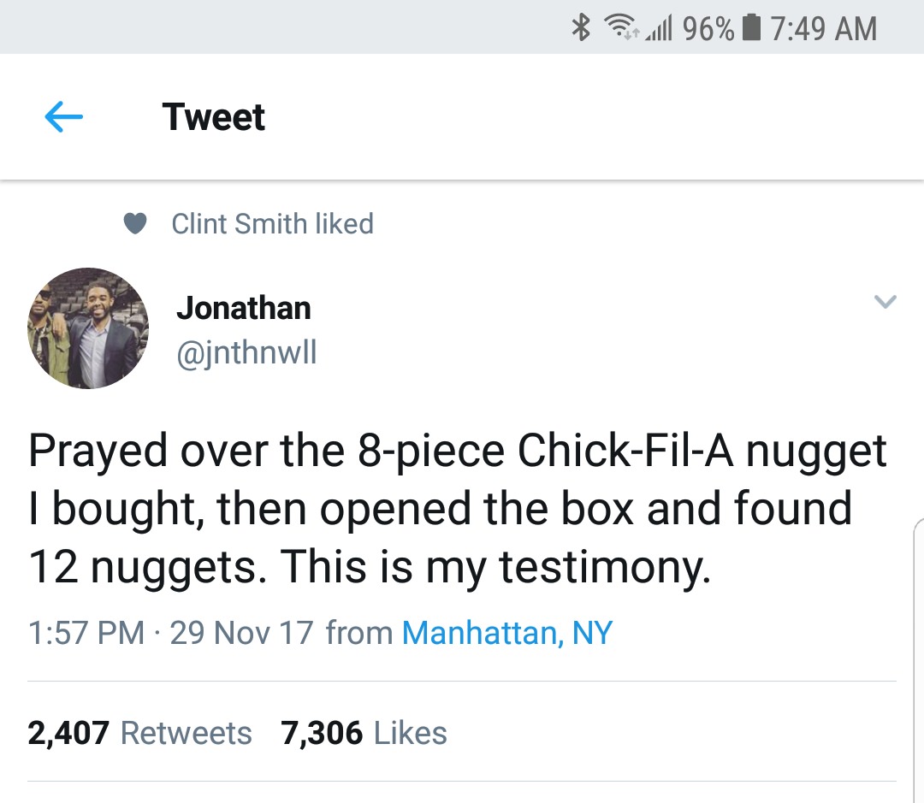Tap the cellular signal bars icon
This screenshot has width=924, height=803.
tap(658, 29)
